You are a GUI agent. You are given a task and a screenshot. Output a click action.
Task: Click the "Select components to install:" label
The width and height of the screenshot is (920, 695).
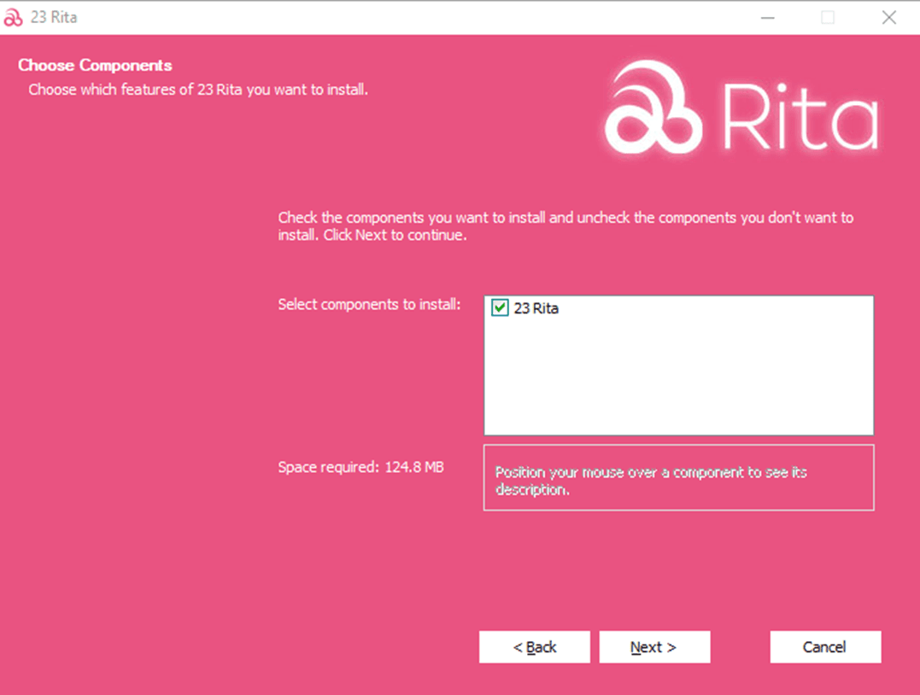pos(369,305)
